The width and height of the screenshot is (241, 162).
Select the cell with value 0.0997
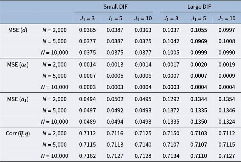point(226,29)
